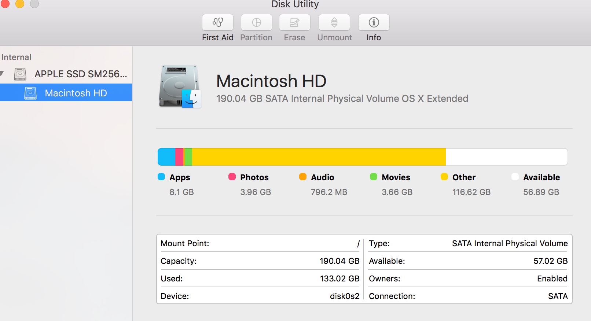Image resolution: width=591 pixels, height=321 pixels.
Task: Click the white Available legend dot
Action: [x=515, y=177]
